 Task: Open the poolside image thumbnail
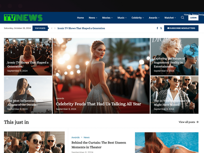point(167,142)
